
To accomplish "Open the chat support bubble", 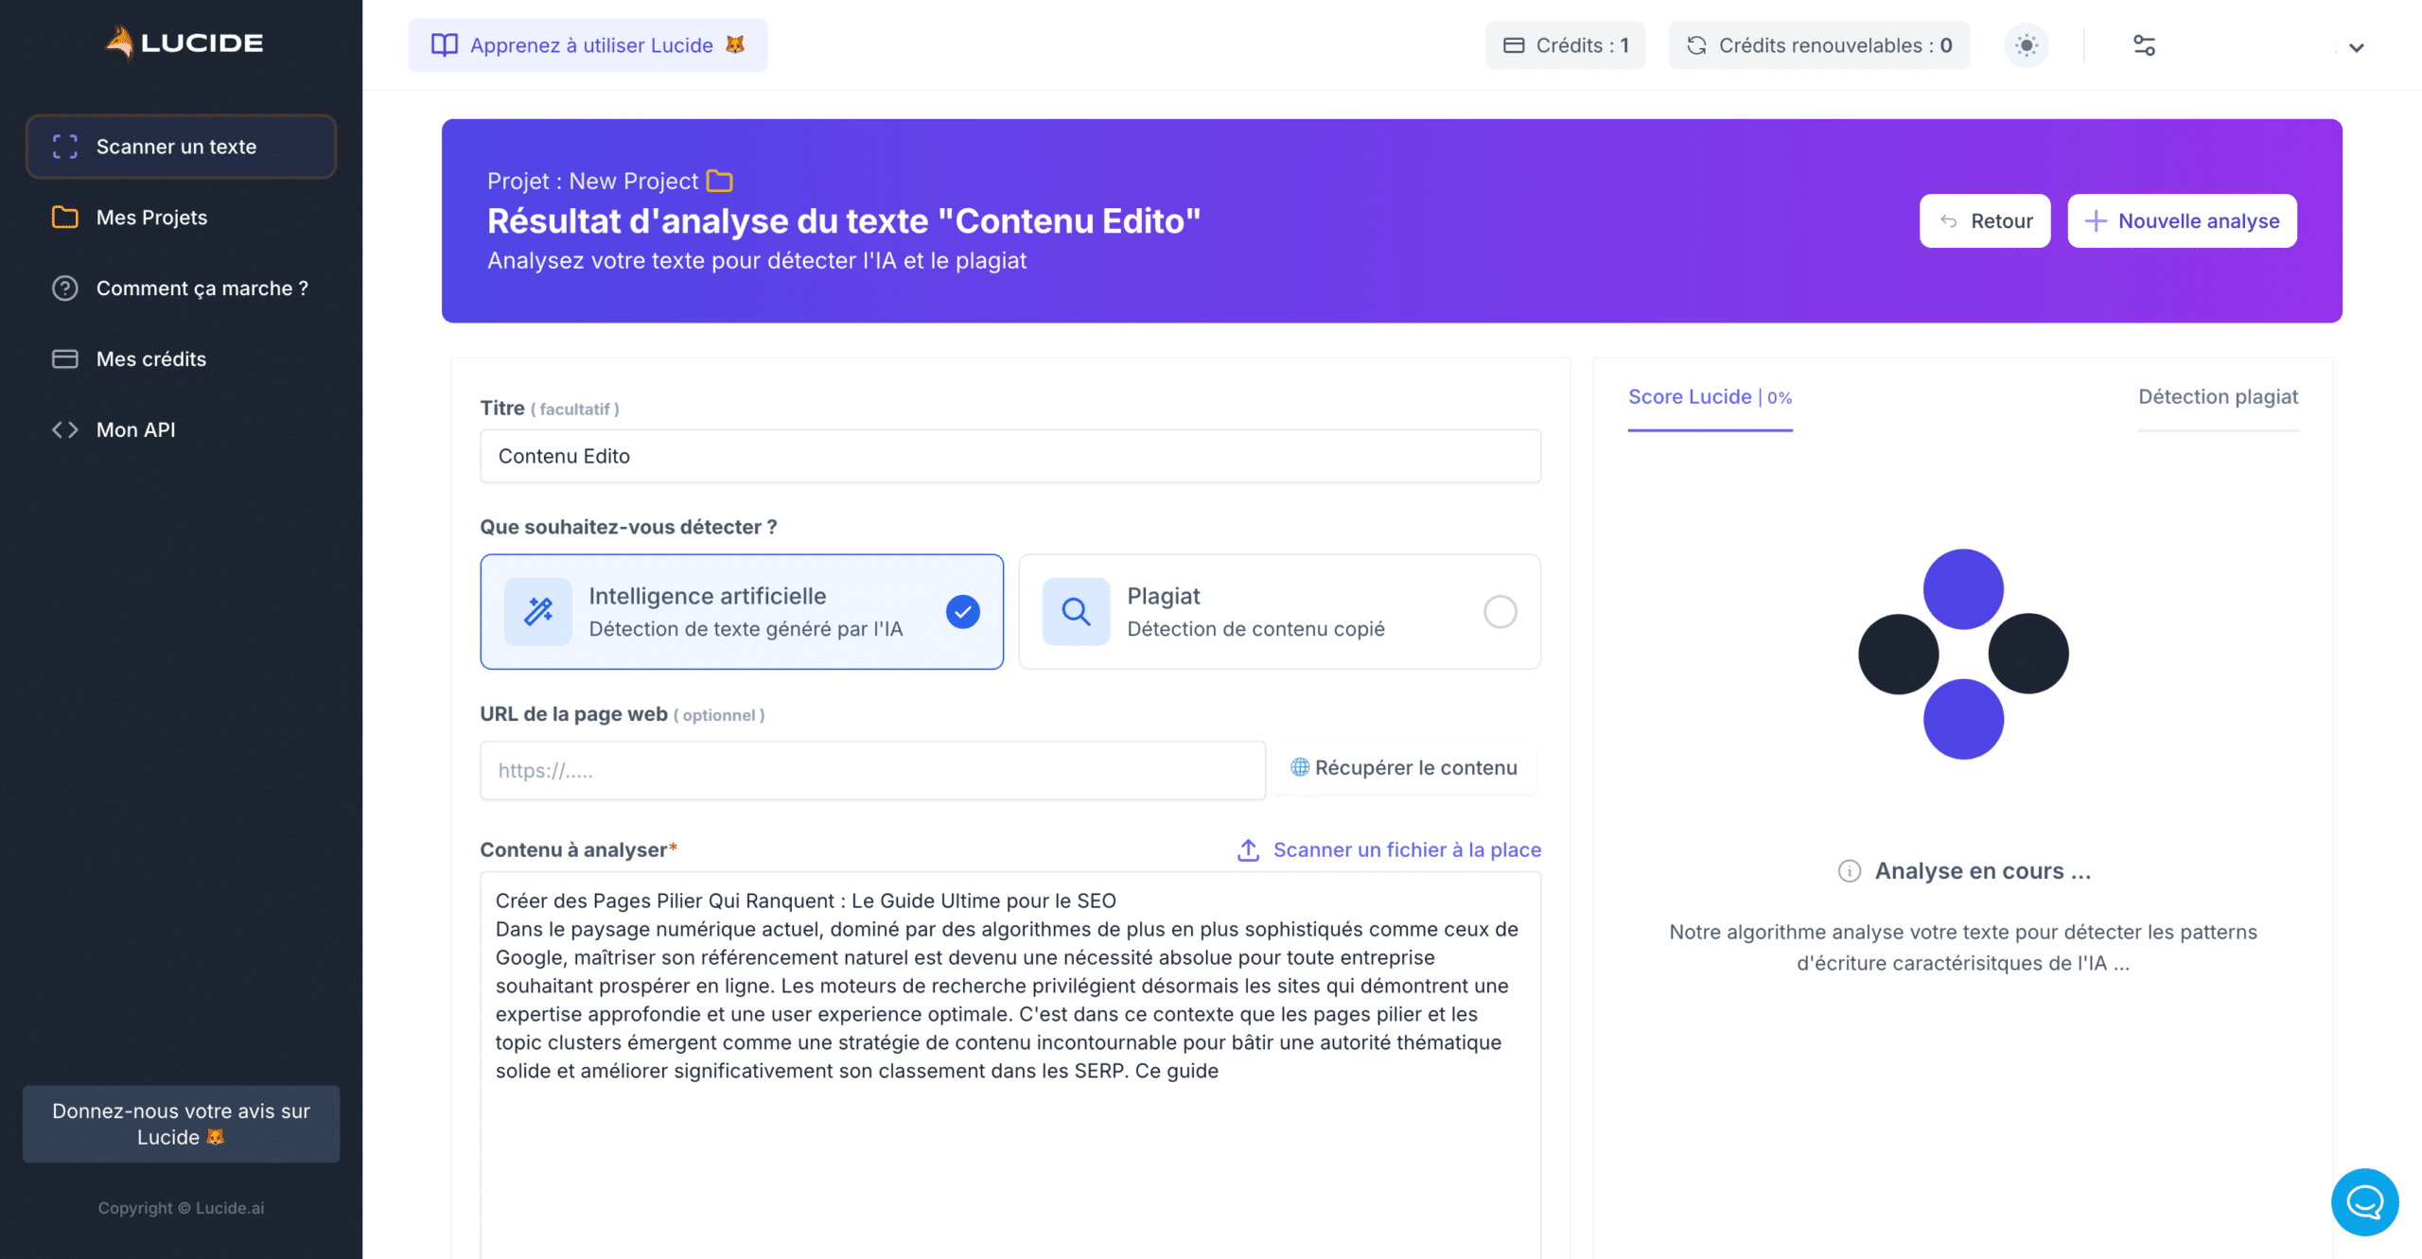I will (2364, 1202).
